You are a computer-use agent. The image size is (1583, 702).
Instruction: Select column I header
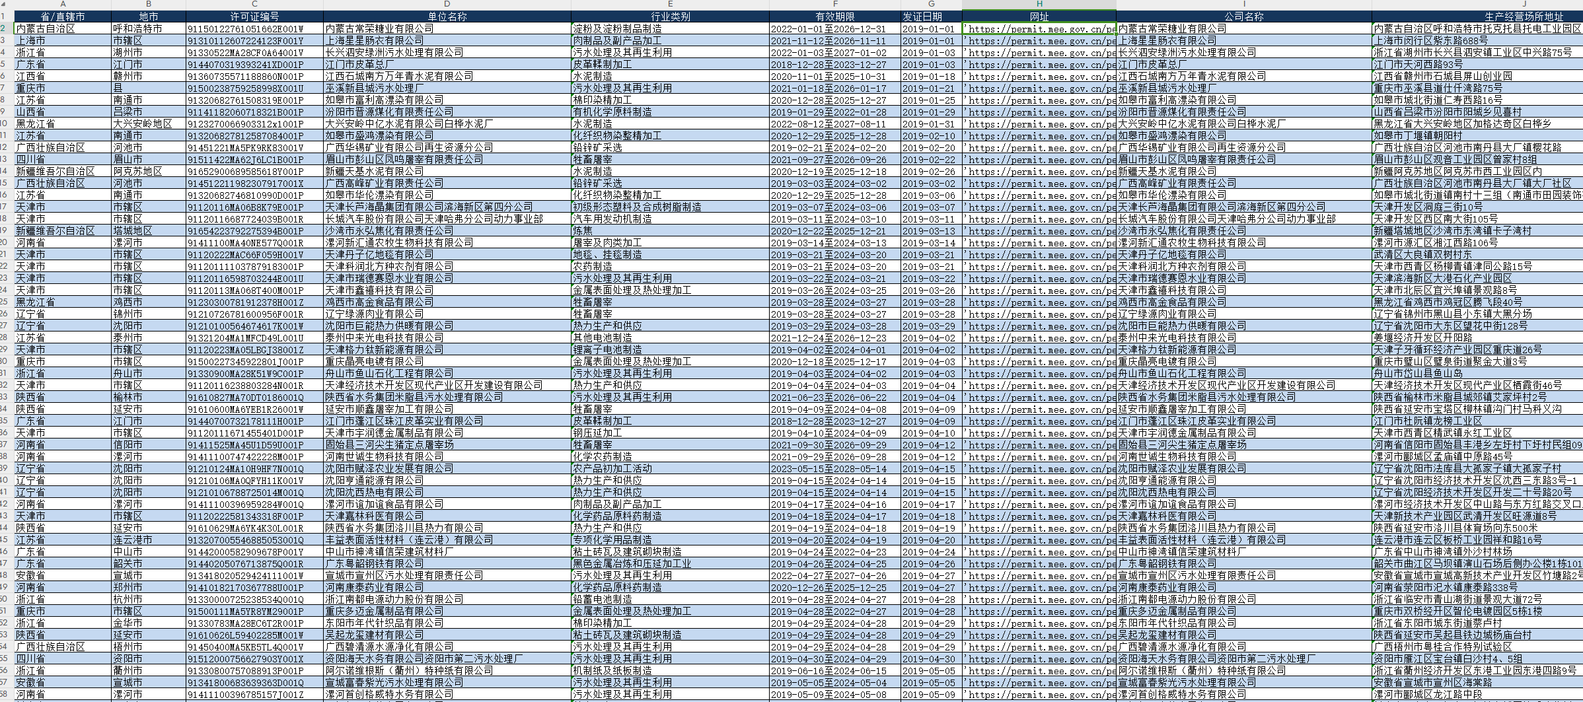coord(1244,5)
